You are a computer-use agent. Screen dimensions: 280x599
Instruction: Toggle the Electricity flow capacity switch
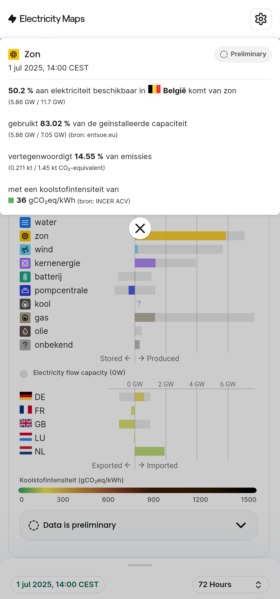pos(24,374)
